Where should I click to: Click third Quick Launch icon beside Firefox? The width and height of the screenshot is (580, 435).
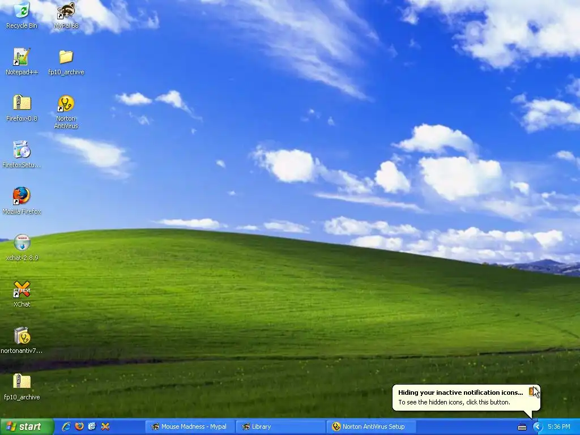[x=92, y=427]
